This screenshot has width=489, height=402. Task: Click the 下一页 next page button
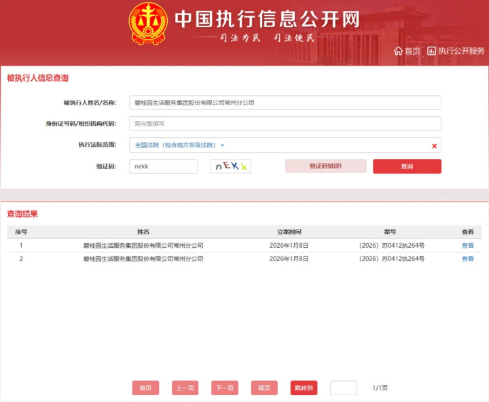(x=225, y=388)
